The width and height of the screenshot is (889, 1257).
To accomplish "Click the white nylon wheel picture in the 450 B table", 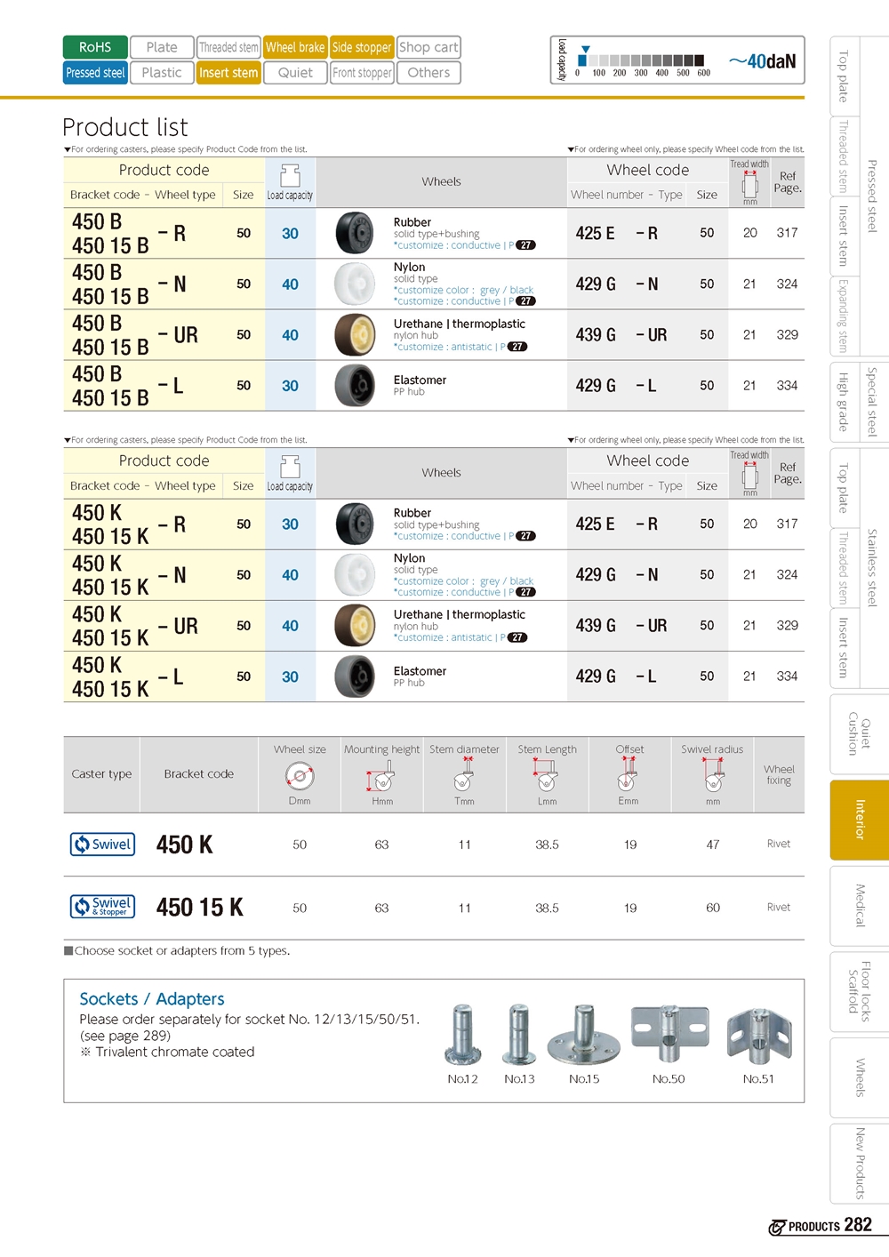I will pyautogui.click(x=355, y=284).
